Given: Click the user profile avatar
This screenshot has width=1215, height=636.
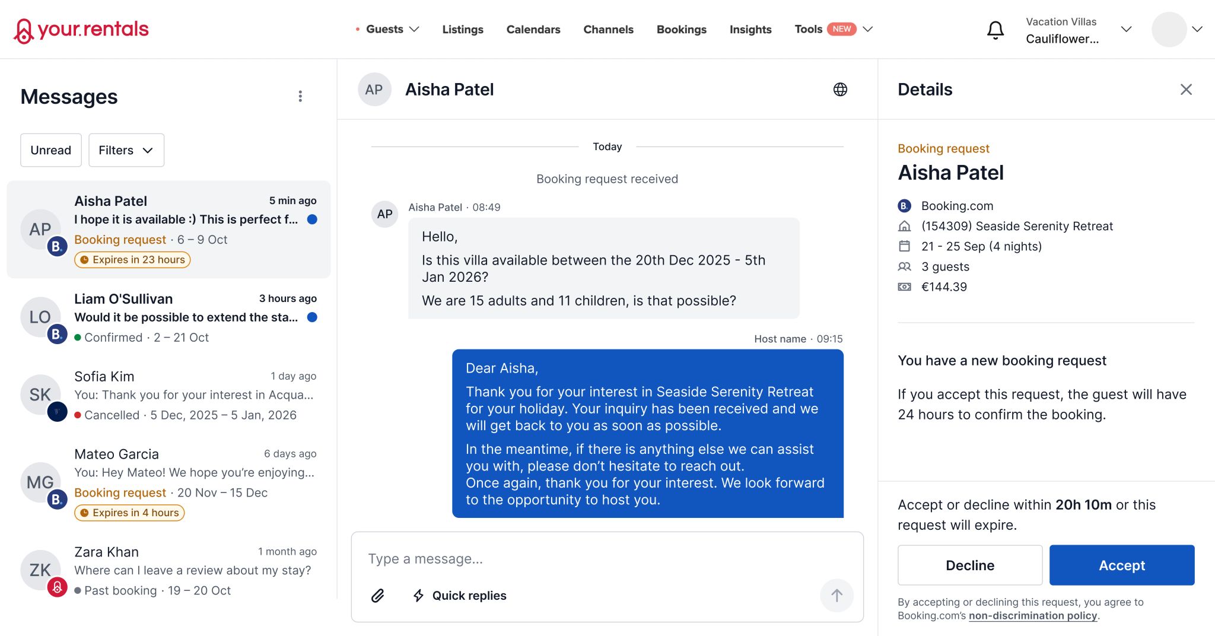Looking at the screenshot, I should tap(1169, 30).
